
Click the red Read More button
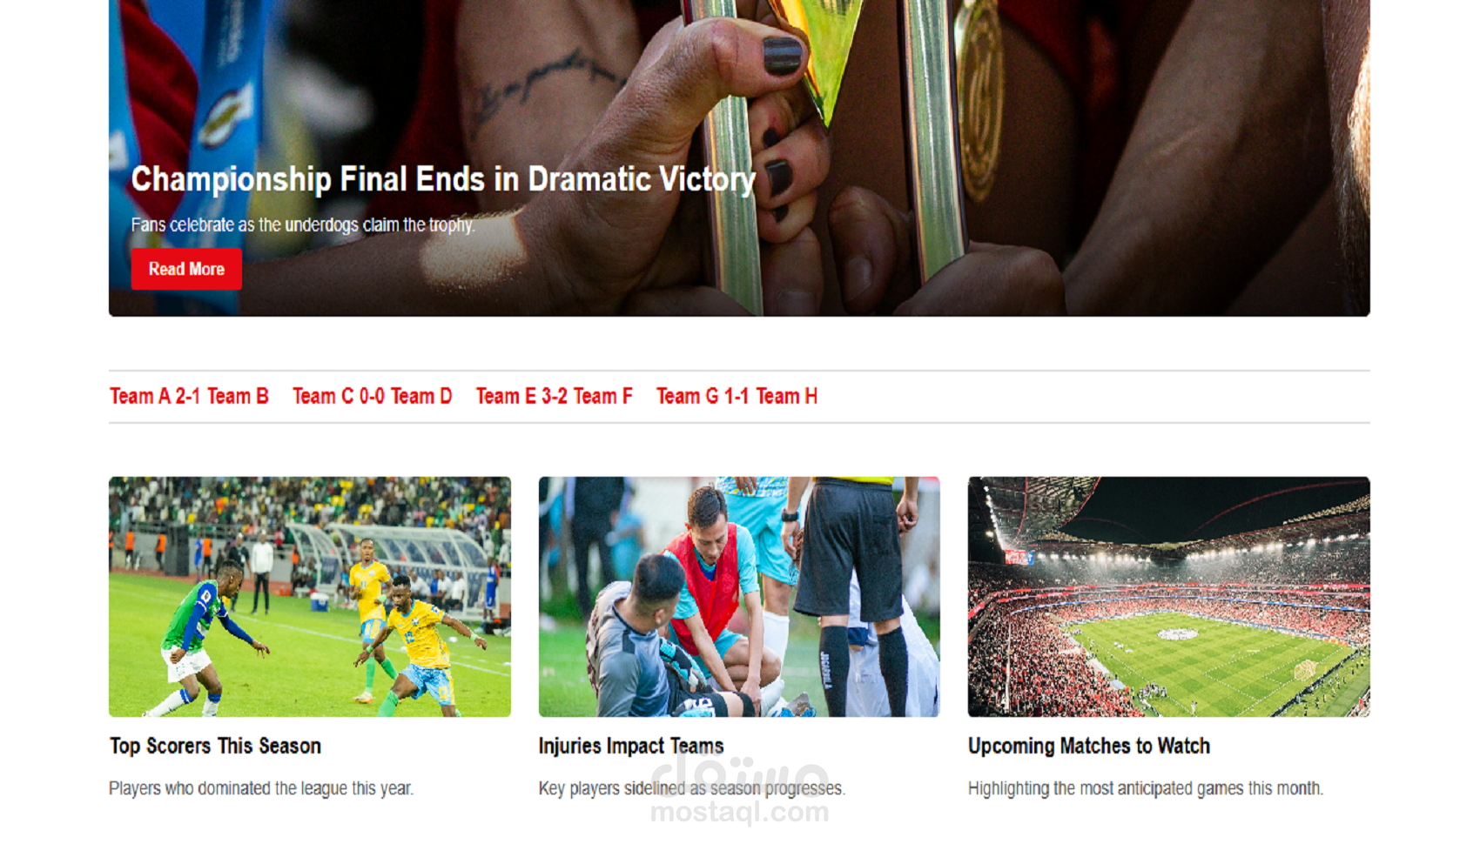point(186,269)
